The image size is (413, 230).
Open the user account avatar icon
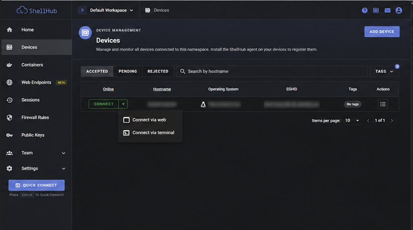pos(399,10)
